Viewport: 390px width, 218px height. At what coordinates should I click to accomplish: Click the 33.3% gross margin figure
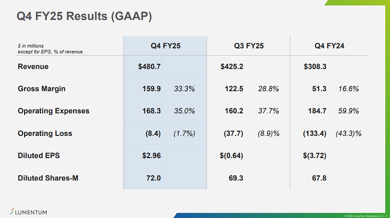click(184, 89)
